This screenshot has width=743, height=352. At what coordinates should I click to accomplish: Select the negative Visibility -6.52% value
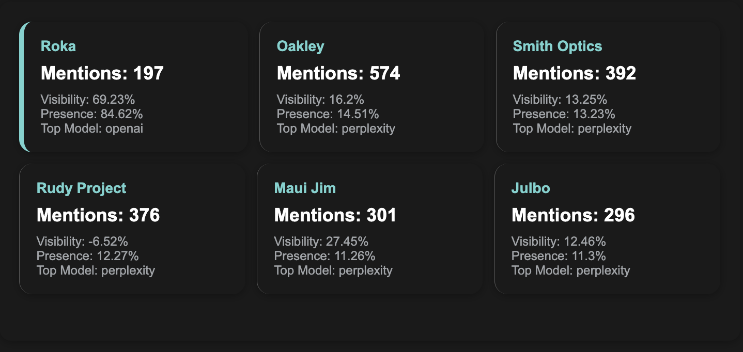82,242
